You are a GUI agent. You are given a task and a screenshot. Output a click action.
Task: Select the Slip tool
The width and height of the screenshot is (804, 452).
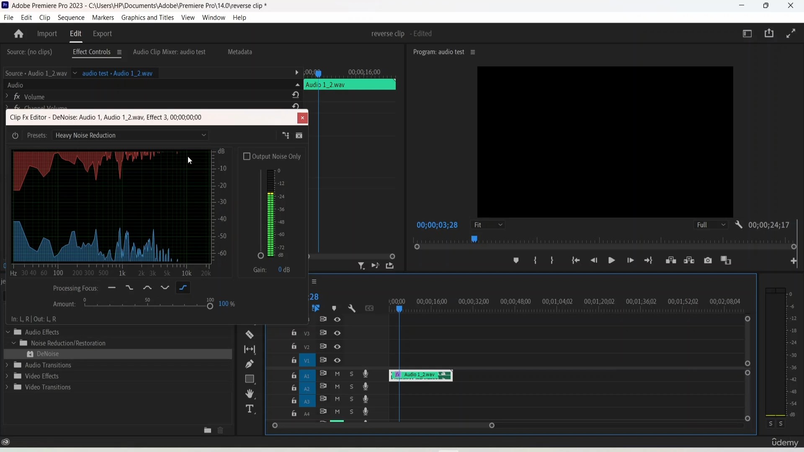250,350
